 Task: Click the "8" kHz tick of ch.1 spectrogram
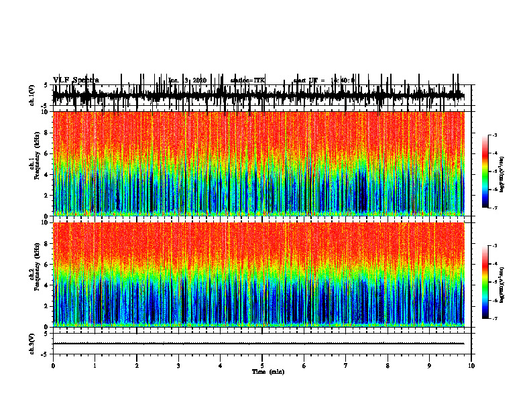click(x=47, y=133)
